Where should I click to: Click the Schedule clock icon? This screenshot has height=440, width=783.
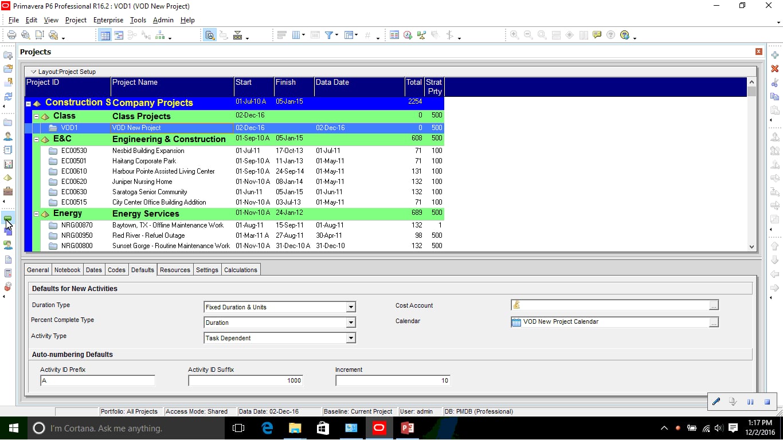[408, 35]
